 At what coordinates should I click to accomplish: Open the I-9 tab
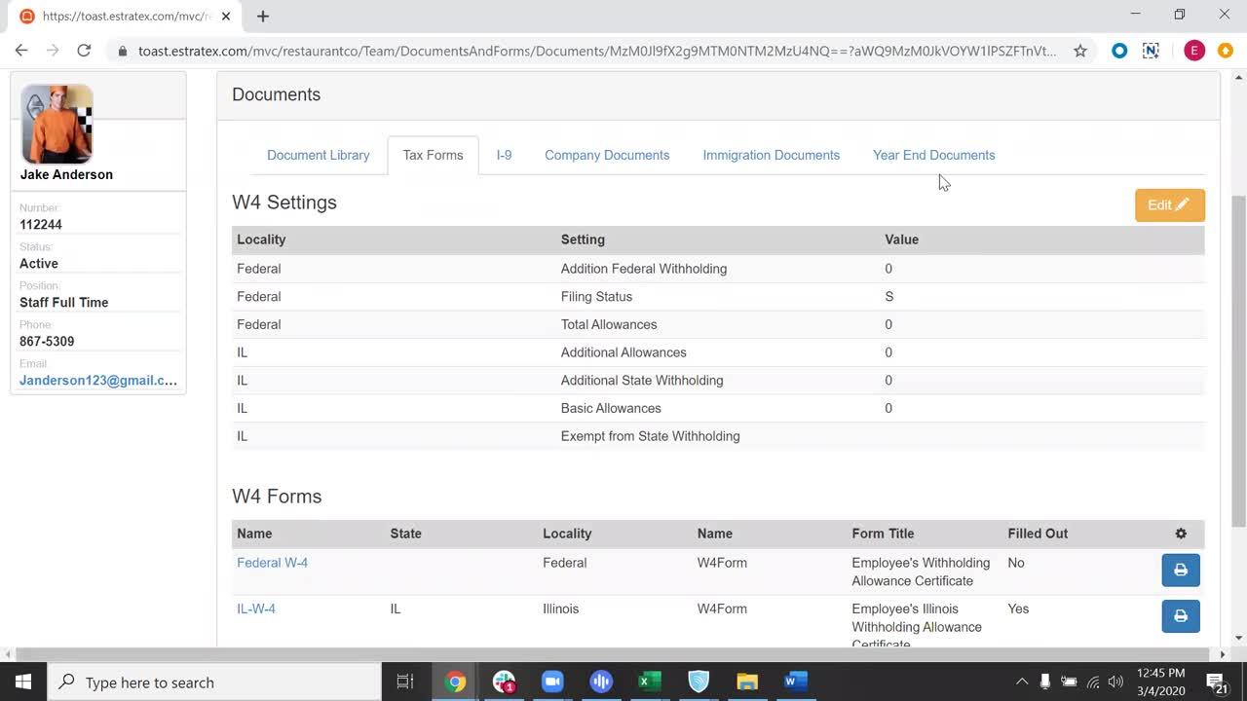pyautogui.click(x=504, y=155)
